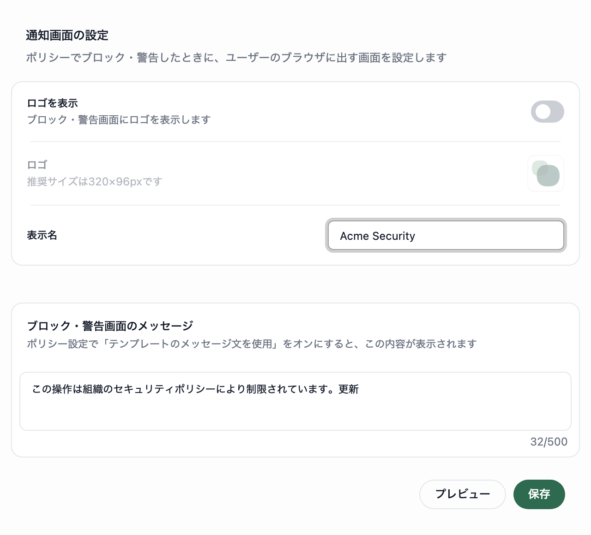Screen dimensions: 591x535
Task: Focus the 表示名 input field
Action: click(446, 235)
